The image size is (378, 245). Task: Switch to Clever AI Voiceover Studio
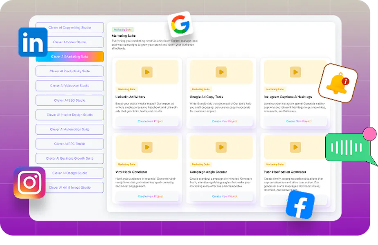tap(70, 86)
